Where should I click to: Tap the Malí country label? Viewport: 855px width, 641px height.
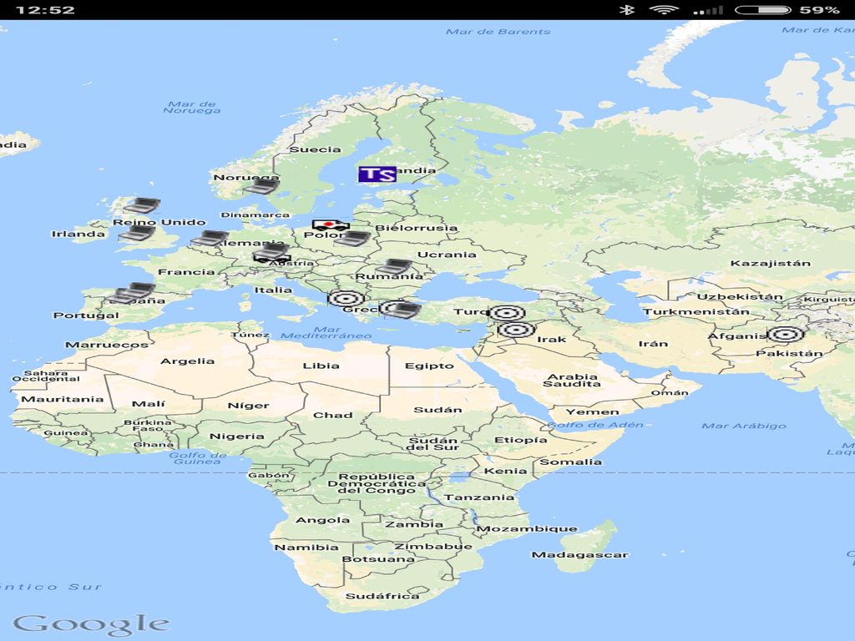click(x=149, y=404)
